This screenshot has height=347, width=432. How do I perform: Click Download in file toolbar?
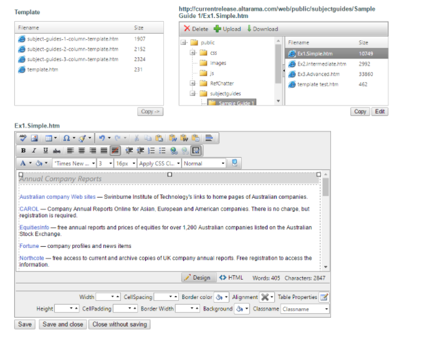[x=262, y=29]
